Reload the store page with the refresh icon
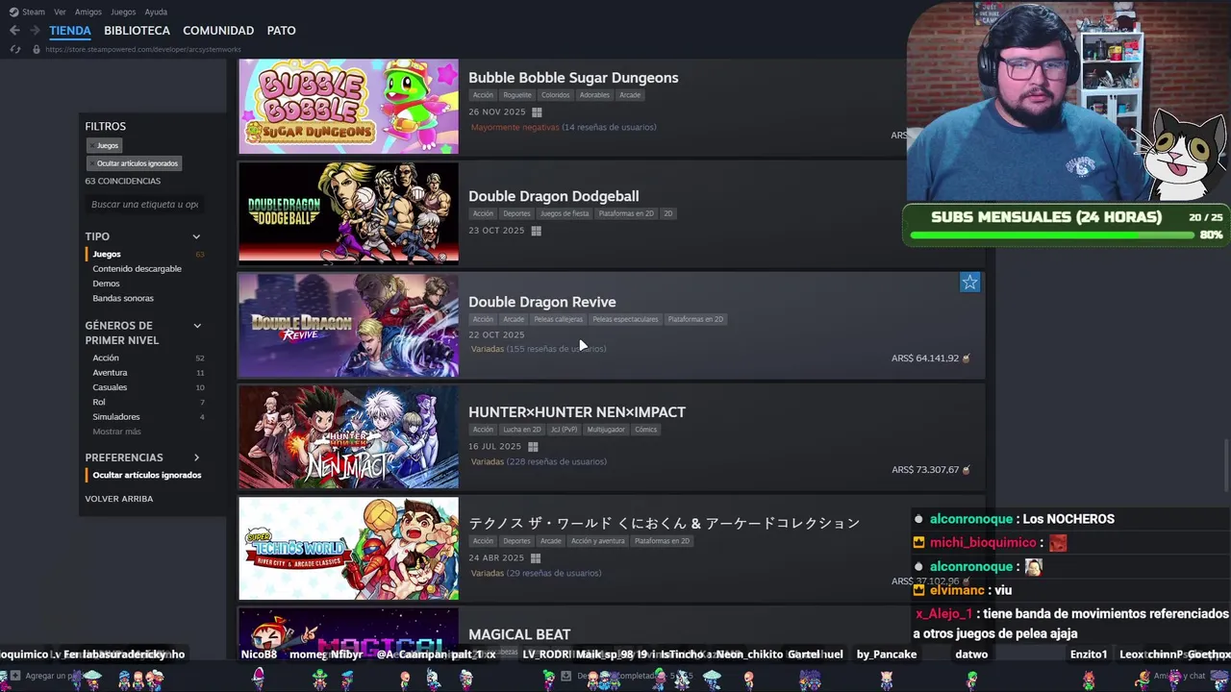This screenshot has width=1231, height=692. pos(15,49)
